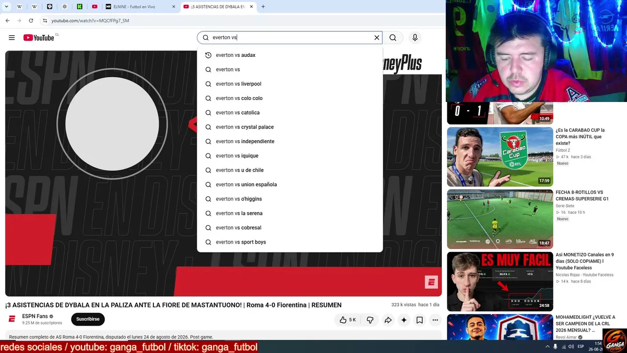Open the Mohamedlight CRL video thumbnail

(500, 327)
